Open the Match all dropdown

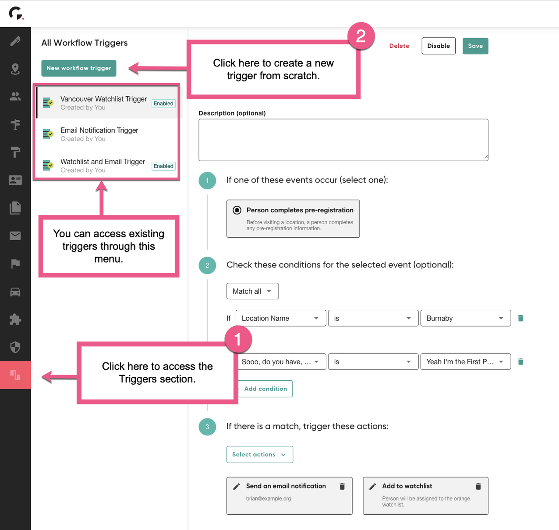tap(252, 291)
